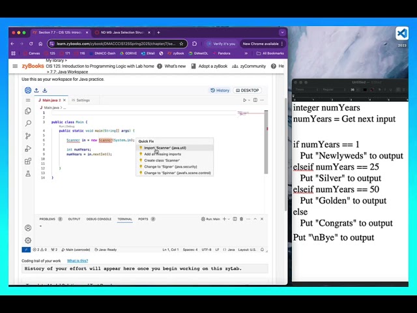The height and width of the screenshot is (313, 417).
Task: Open the Chrome extensions puzzle icon
Action: (x=194, y=44)
